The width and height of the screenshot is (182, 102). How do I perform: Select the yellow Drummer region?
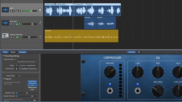point(82,36)
